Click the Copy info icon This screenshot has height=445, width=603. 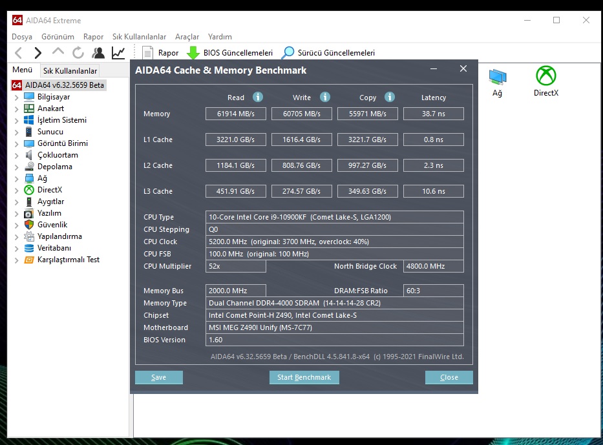tap(390, 97)
